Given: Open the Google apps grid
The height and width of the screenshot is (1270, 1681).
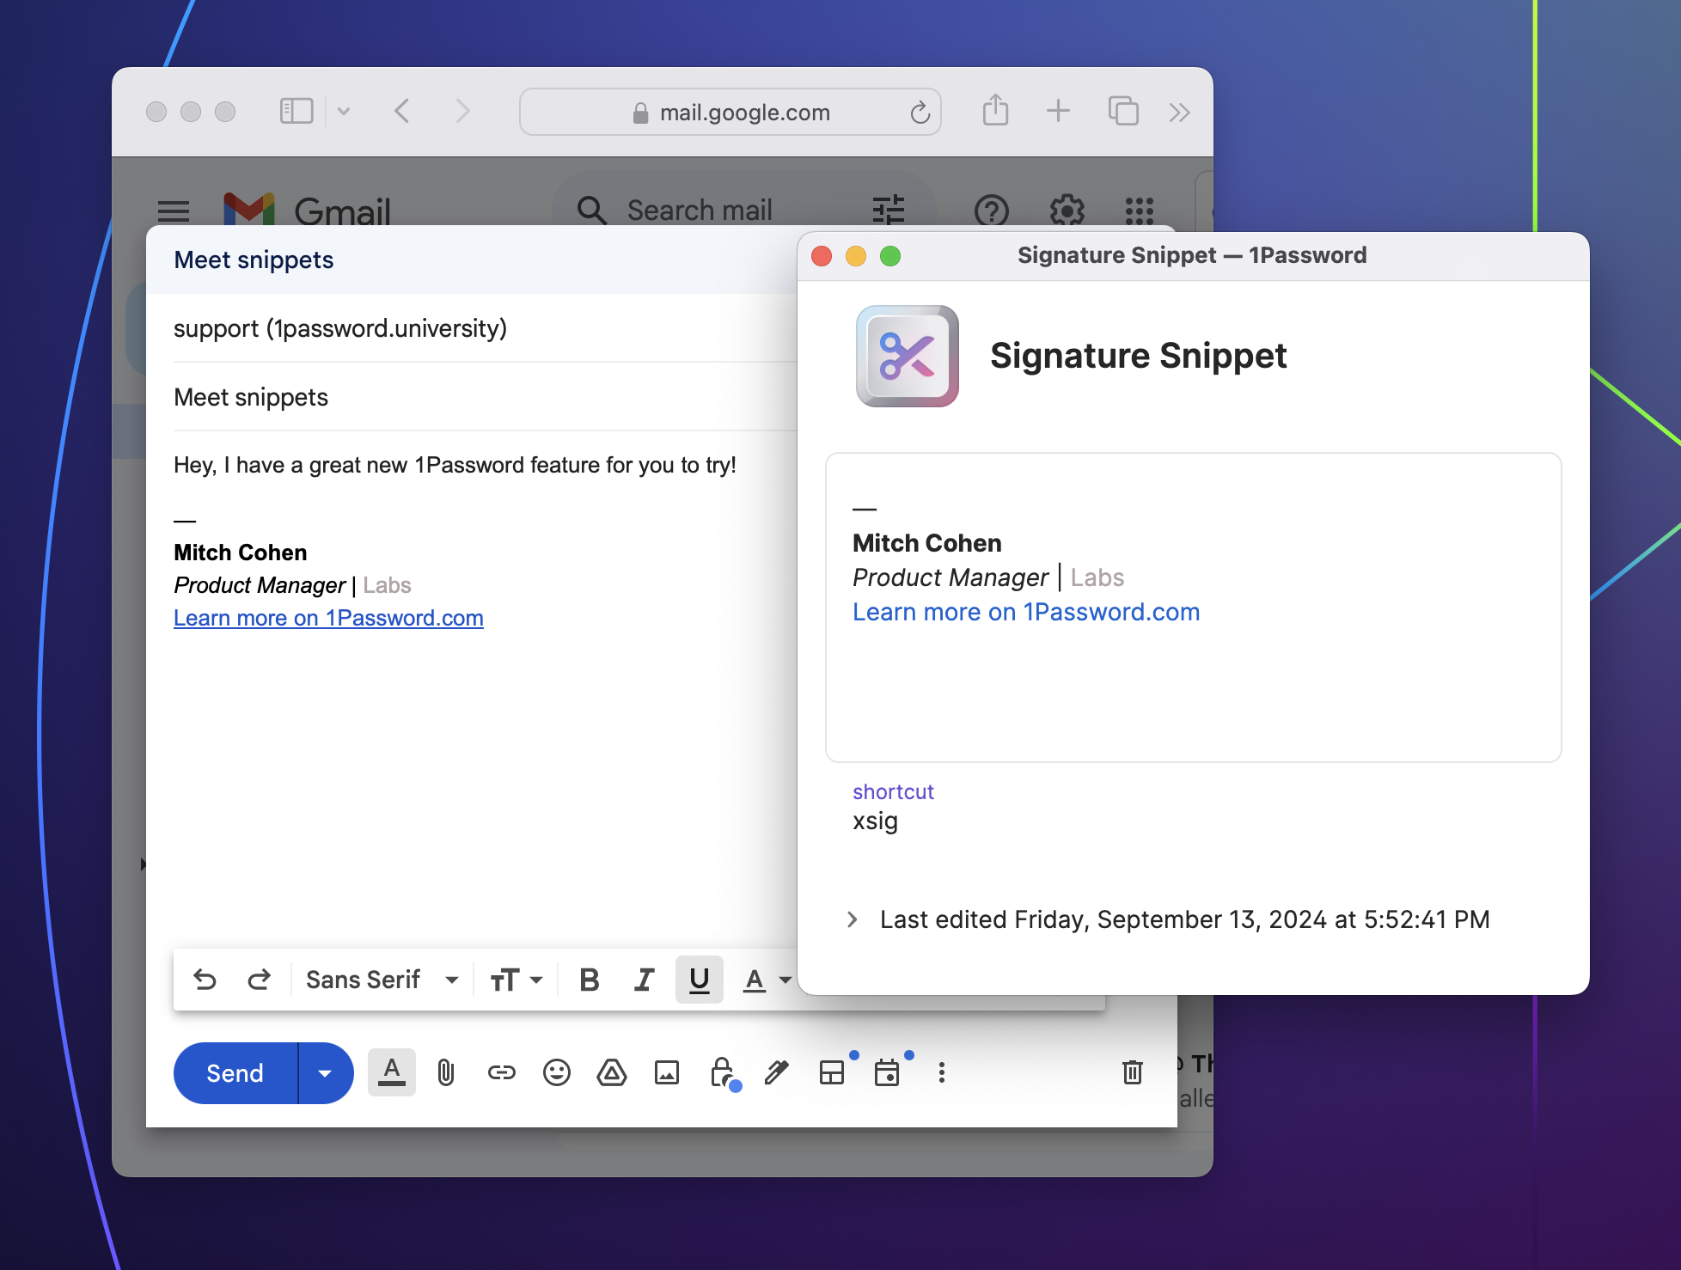Looking at the screenshot, I should 1140,211.
